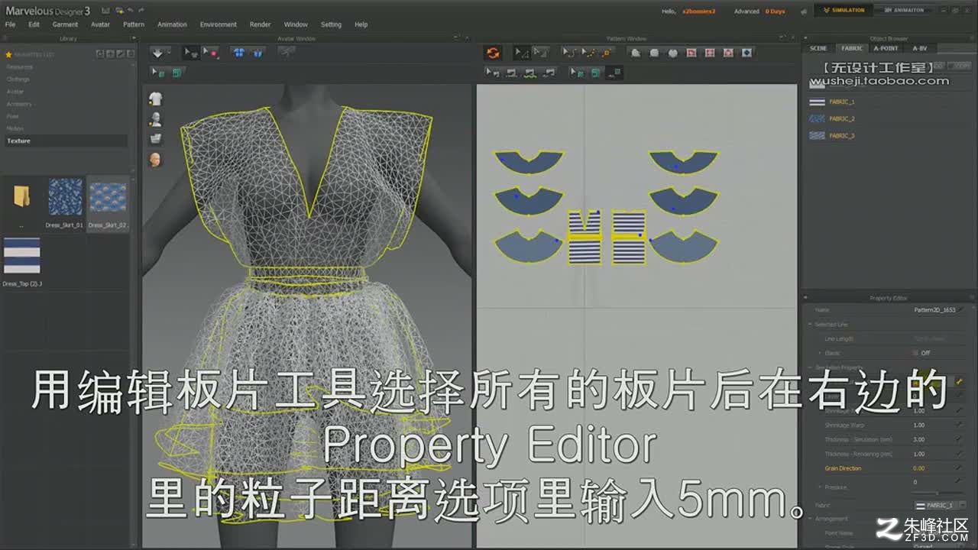Open the A-POINT tab
This screenshot has height=550, width=978.
click(x=886, y=48)
